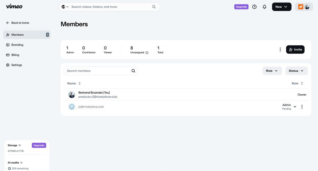Open the help question mark icon
Image resolution: width=318 pixels, height=171 pixels.
[x=254, y=7]
